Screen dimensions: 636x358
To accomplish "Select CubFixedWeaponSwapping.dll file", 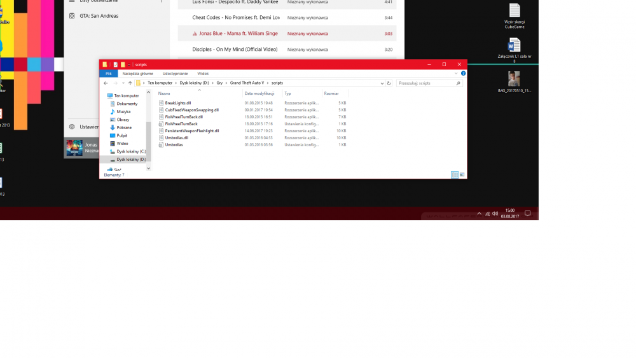I will [x=191, y=110].
